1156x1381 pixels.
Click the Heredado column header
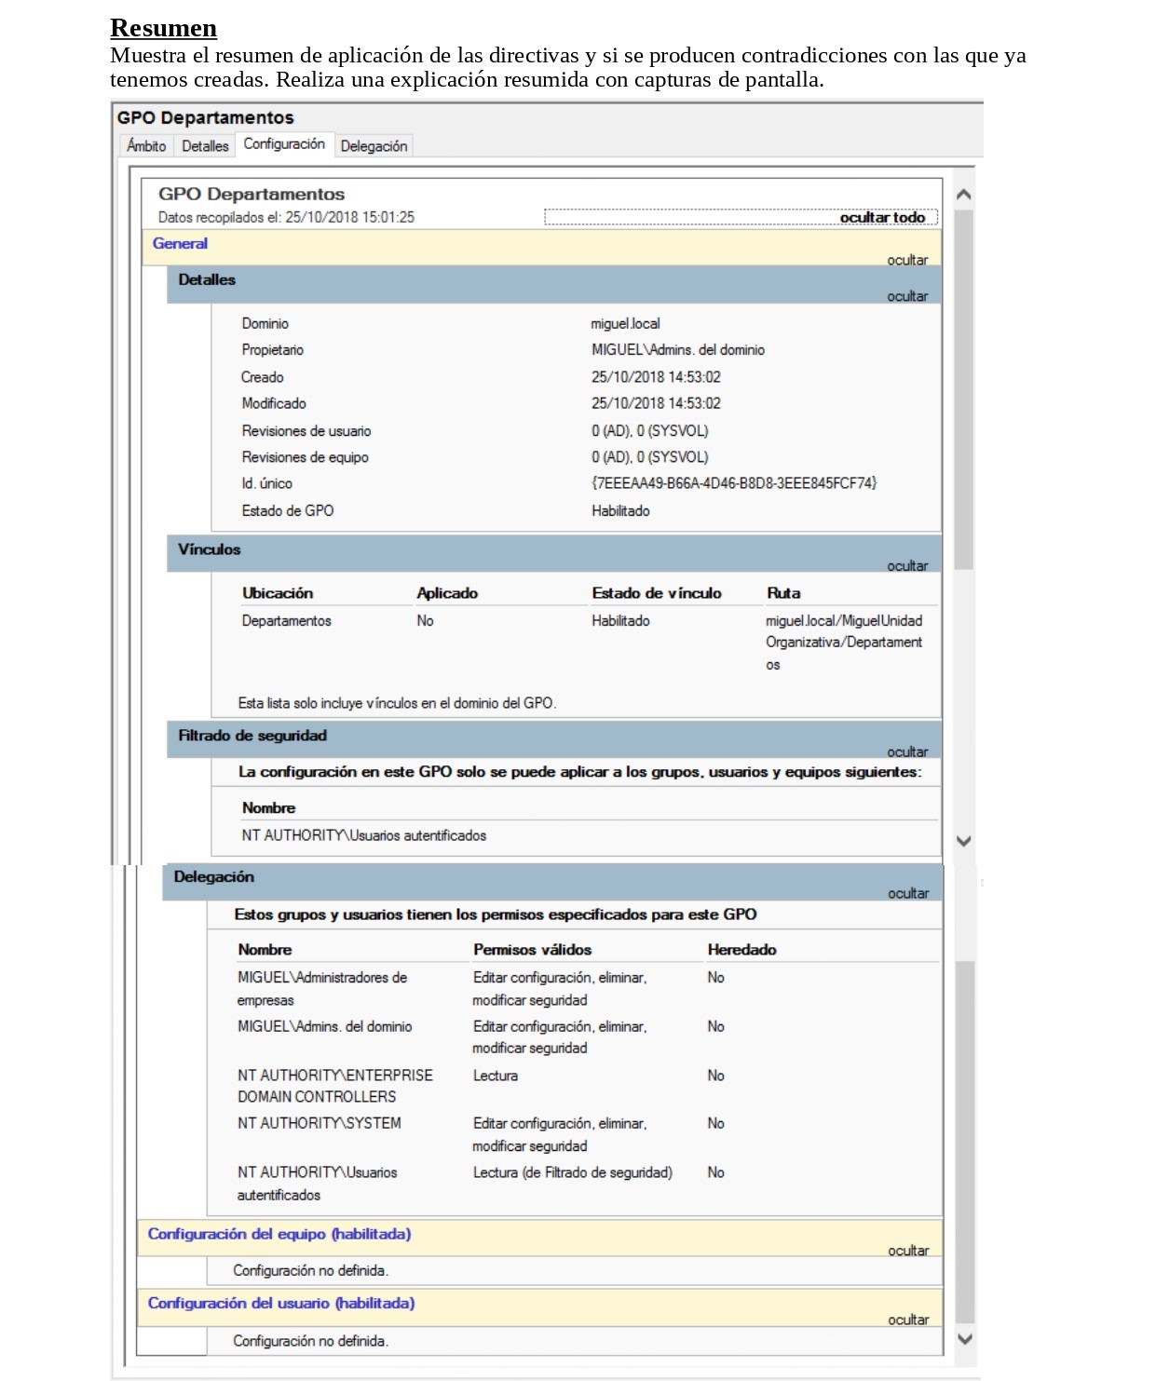pos(741,950)
